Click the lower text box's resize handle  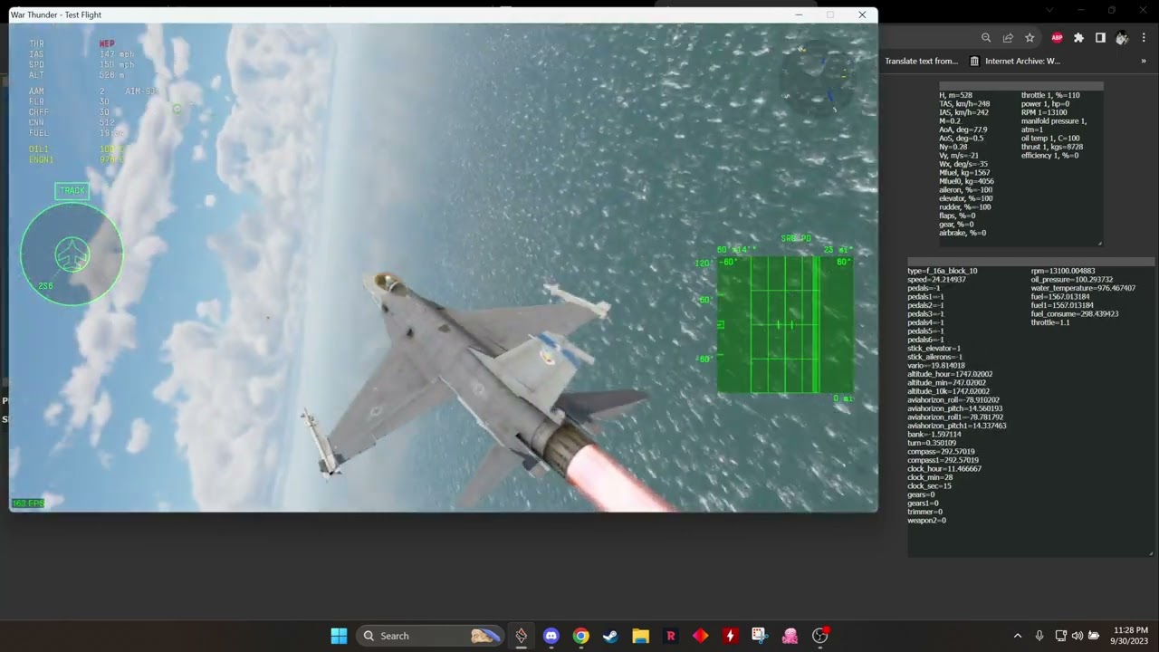click(1151, 553)
